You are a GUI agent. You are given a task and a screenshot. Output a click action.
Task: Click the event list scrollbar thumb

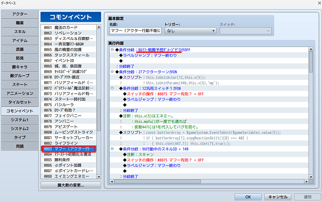click(x=98, y=115)
